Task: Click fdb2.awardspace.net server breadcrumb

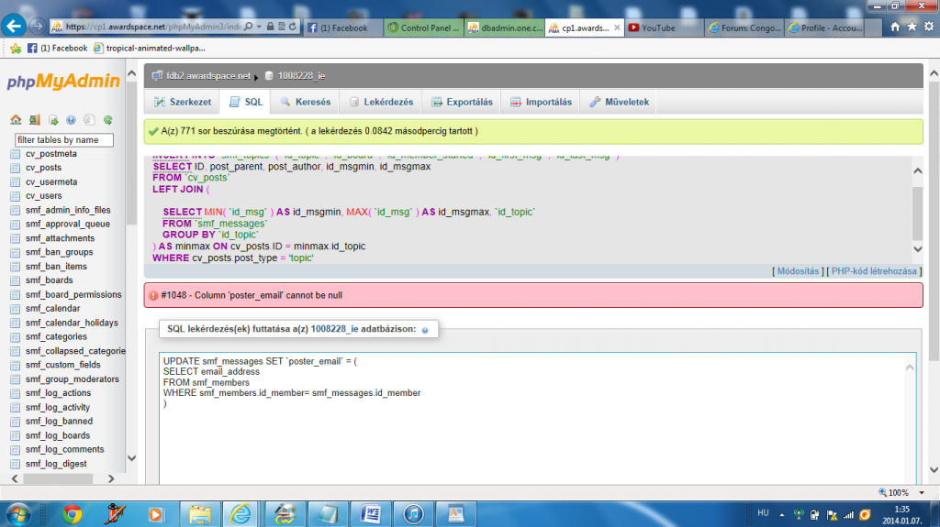Action: pyautogui.click(x=208, y=76)
